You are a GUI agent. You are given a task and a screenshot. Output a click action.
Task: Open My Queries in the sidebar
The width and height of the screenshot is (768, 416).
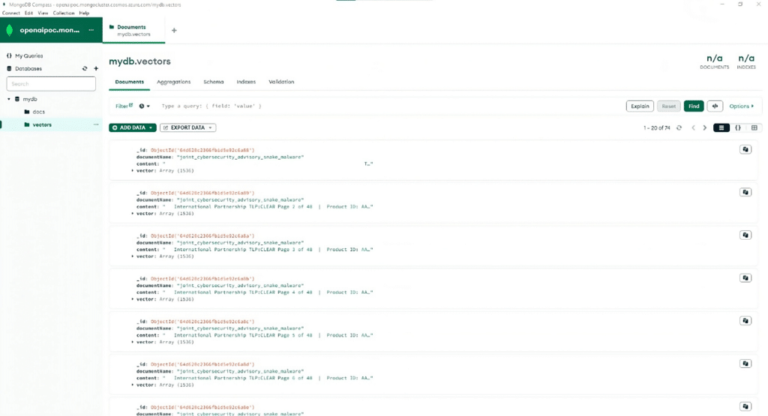click(x=29, y=55)
